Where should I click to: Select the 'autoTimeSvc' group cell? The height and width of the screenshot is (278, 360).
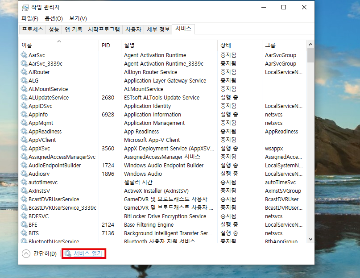[280, 183]
